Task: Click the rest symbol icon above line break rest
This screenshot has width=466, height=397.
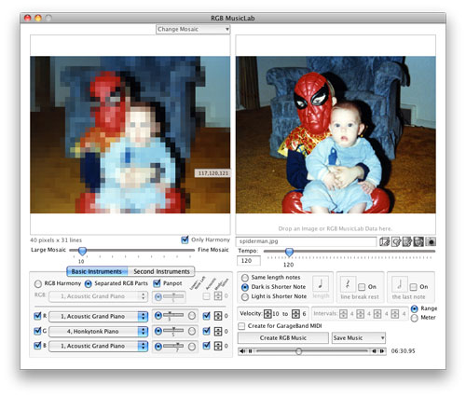Action: tap(348, 284)
